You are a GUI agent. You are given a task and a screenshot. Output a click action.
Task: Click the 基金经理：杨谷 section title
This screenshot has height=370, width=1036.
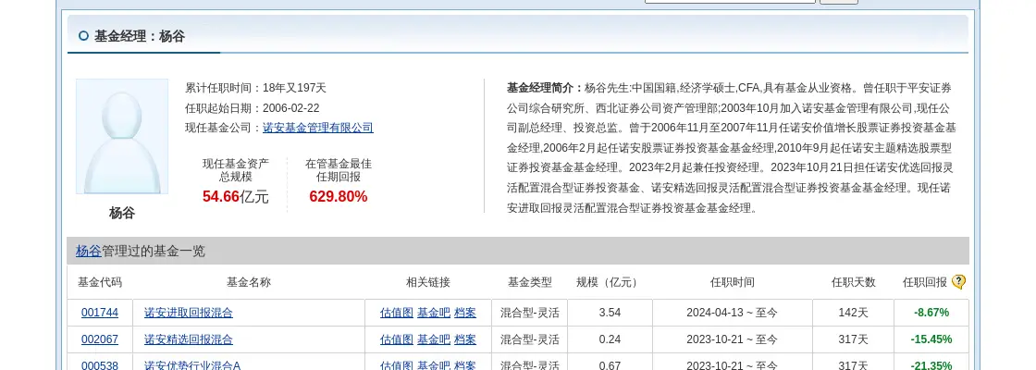[140, 36]
